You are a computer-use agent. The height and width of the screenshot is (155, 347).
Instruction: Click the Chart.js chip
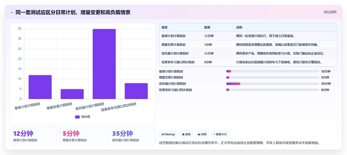(168, 134)
